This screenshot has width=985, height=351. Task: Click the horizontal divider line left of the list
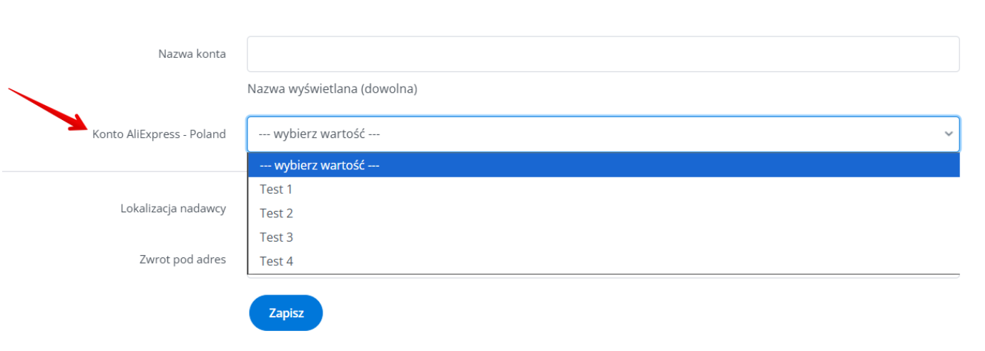coord(123,172)
